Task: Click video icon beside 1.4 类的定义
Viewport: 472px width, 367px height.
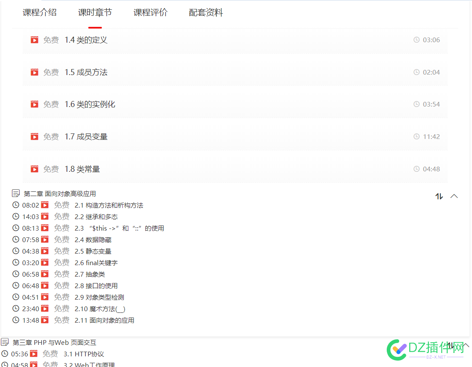Action: tap(35, 40)
